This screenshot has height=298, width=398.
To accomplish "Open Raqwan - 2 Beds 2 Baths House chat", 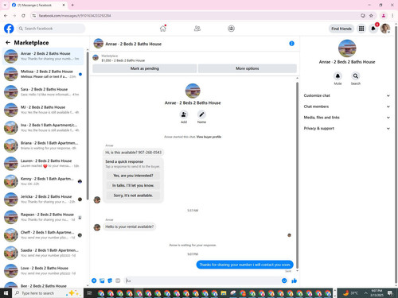I will pyautogui.click(x=43, y=217).
